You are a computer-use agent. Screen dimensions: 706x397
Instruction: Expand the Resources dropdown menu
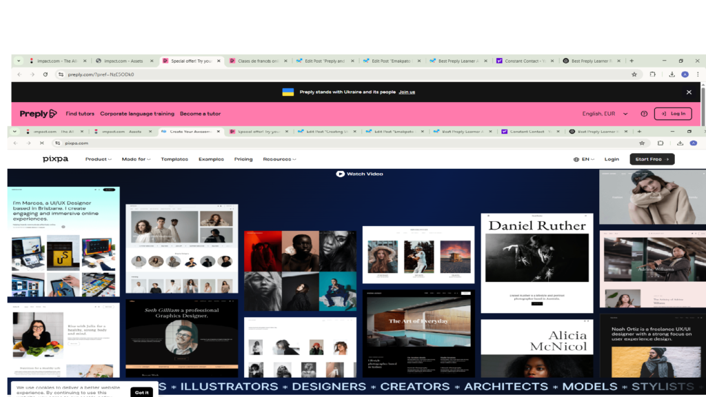point(279,159)
